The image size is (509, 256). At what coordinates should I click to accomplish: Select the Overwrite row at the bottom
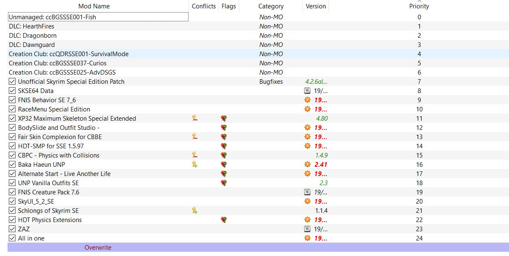(x=98, y=248)
